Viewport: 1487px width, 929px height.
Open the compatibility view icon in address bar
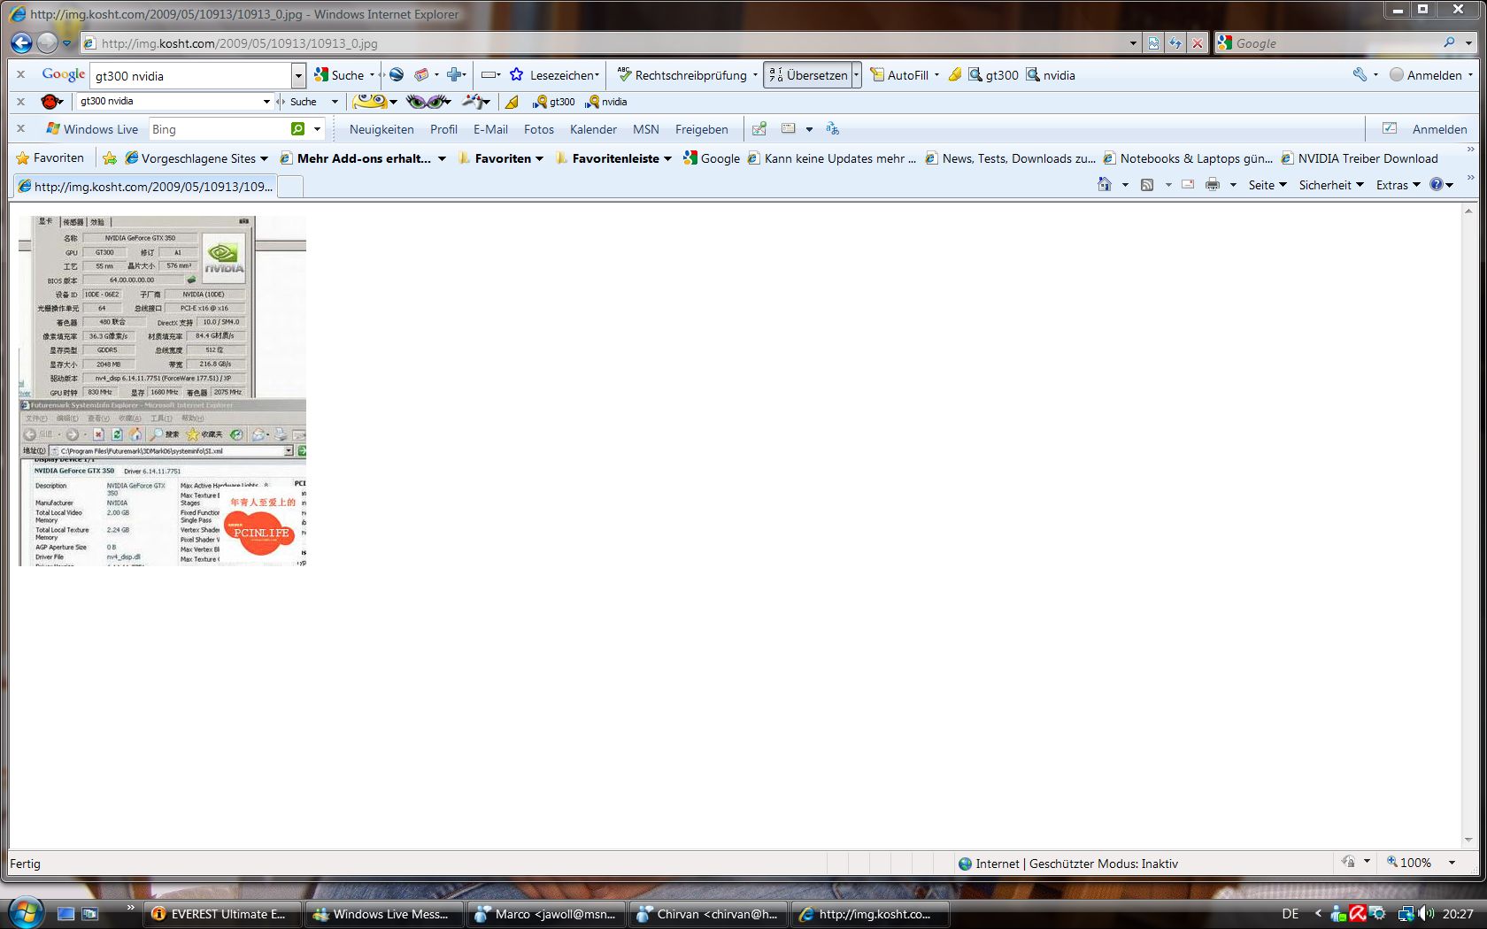tap(1154, 42)
